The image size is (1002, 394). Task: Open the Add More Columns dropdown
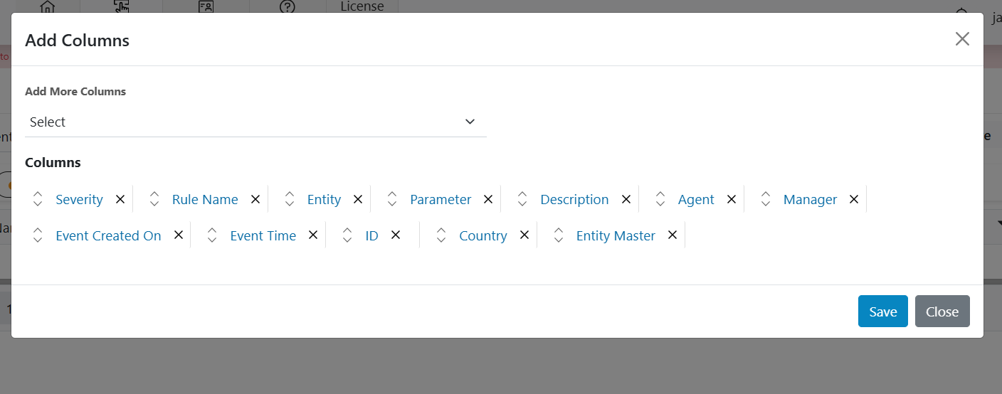pos(255,122)
